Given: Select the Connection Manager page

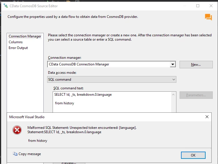Looking at the screenshot, I should (25, 36).
